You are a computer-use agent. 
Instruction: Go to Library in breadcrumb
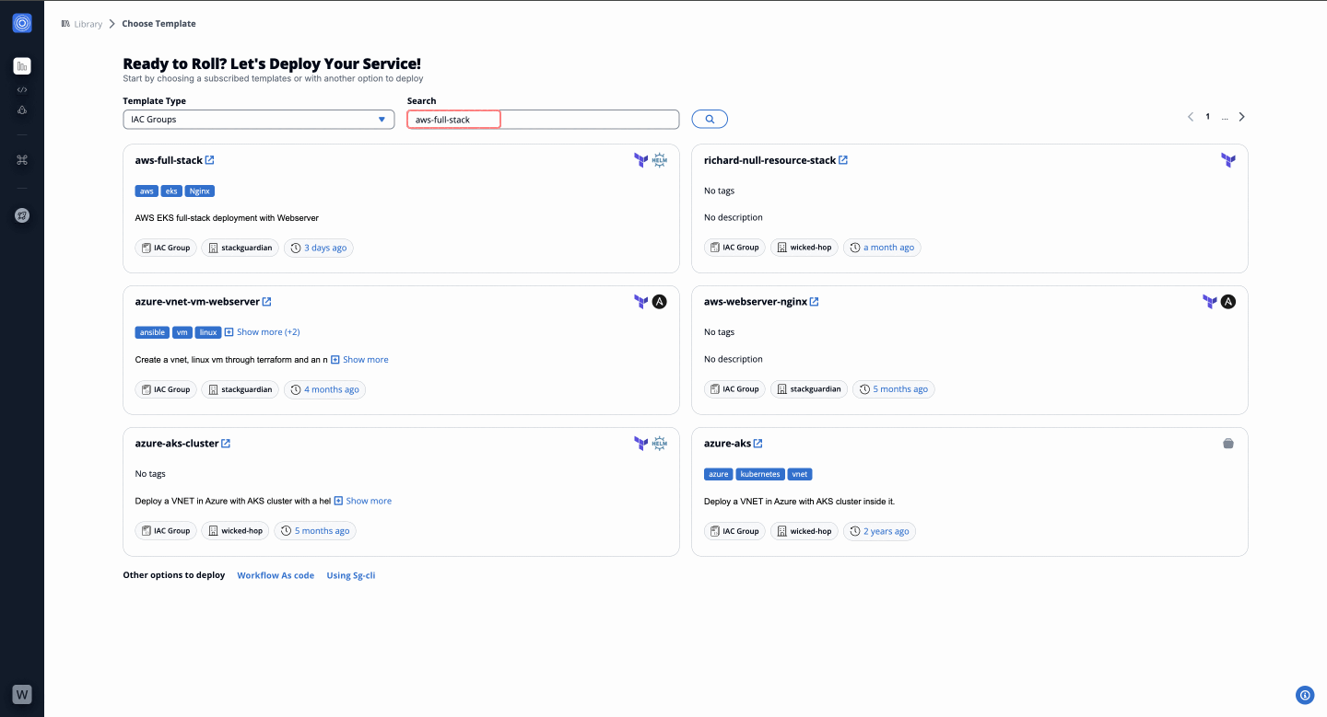click(x=88, y=24)
